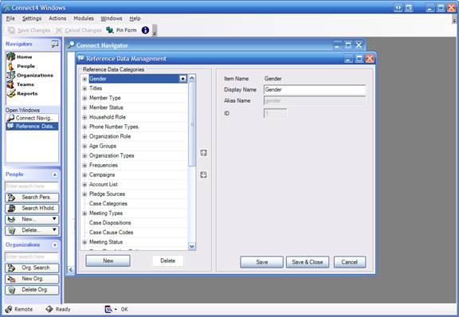The height and width of the screenshot is (317, 459).
Task: Open the Delete... dropdown in People panel
Action: pos(32,230)
